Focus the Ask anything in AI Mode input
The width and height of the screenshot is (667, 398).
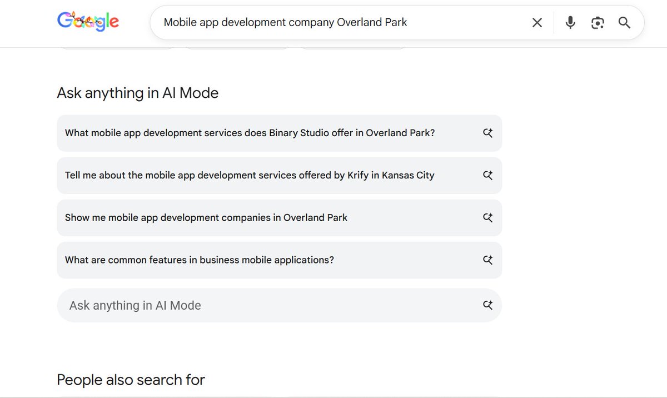point(279,305)
